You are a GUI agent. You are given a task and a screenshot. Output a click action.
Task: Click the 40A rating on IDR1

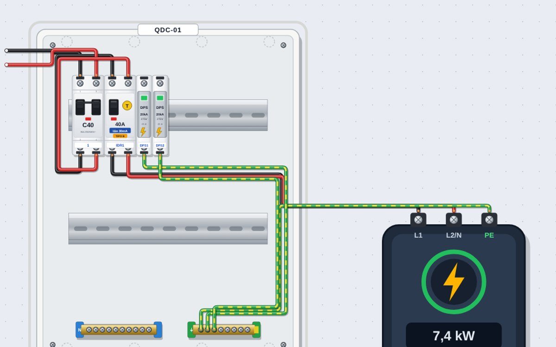coord(120,124)
